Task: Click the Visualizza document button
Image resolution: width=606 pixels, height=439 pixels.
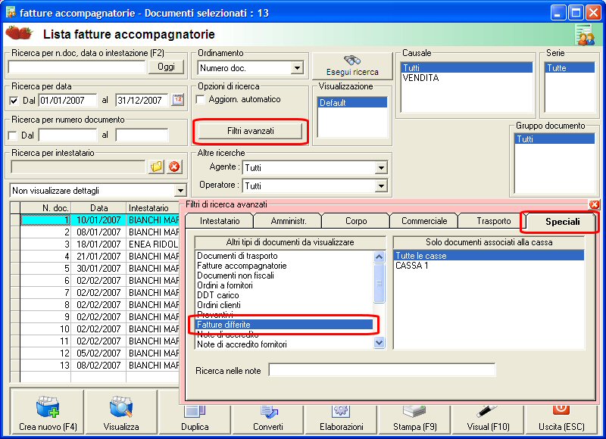Action: coord(121,412)
